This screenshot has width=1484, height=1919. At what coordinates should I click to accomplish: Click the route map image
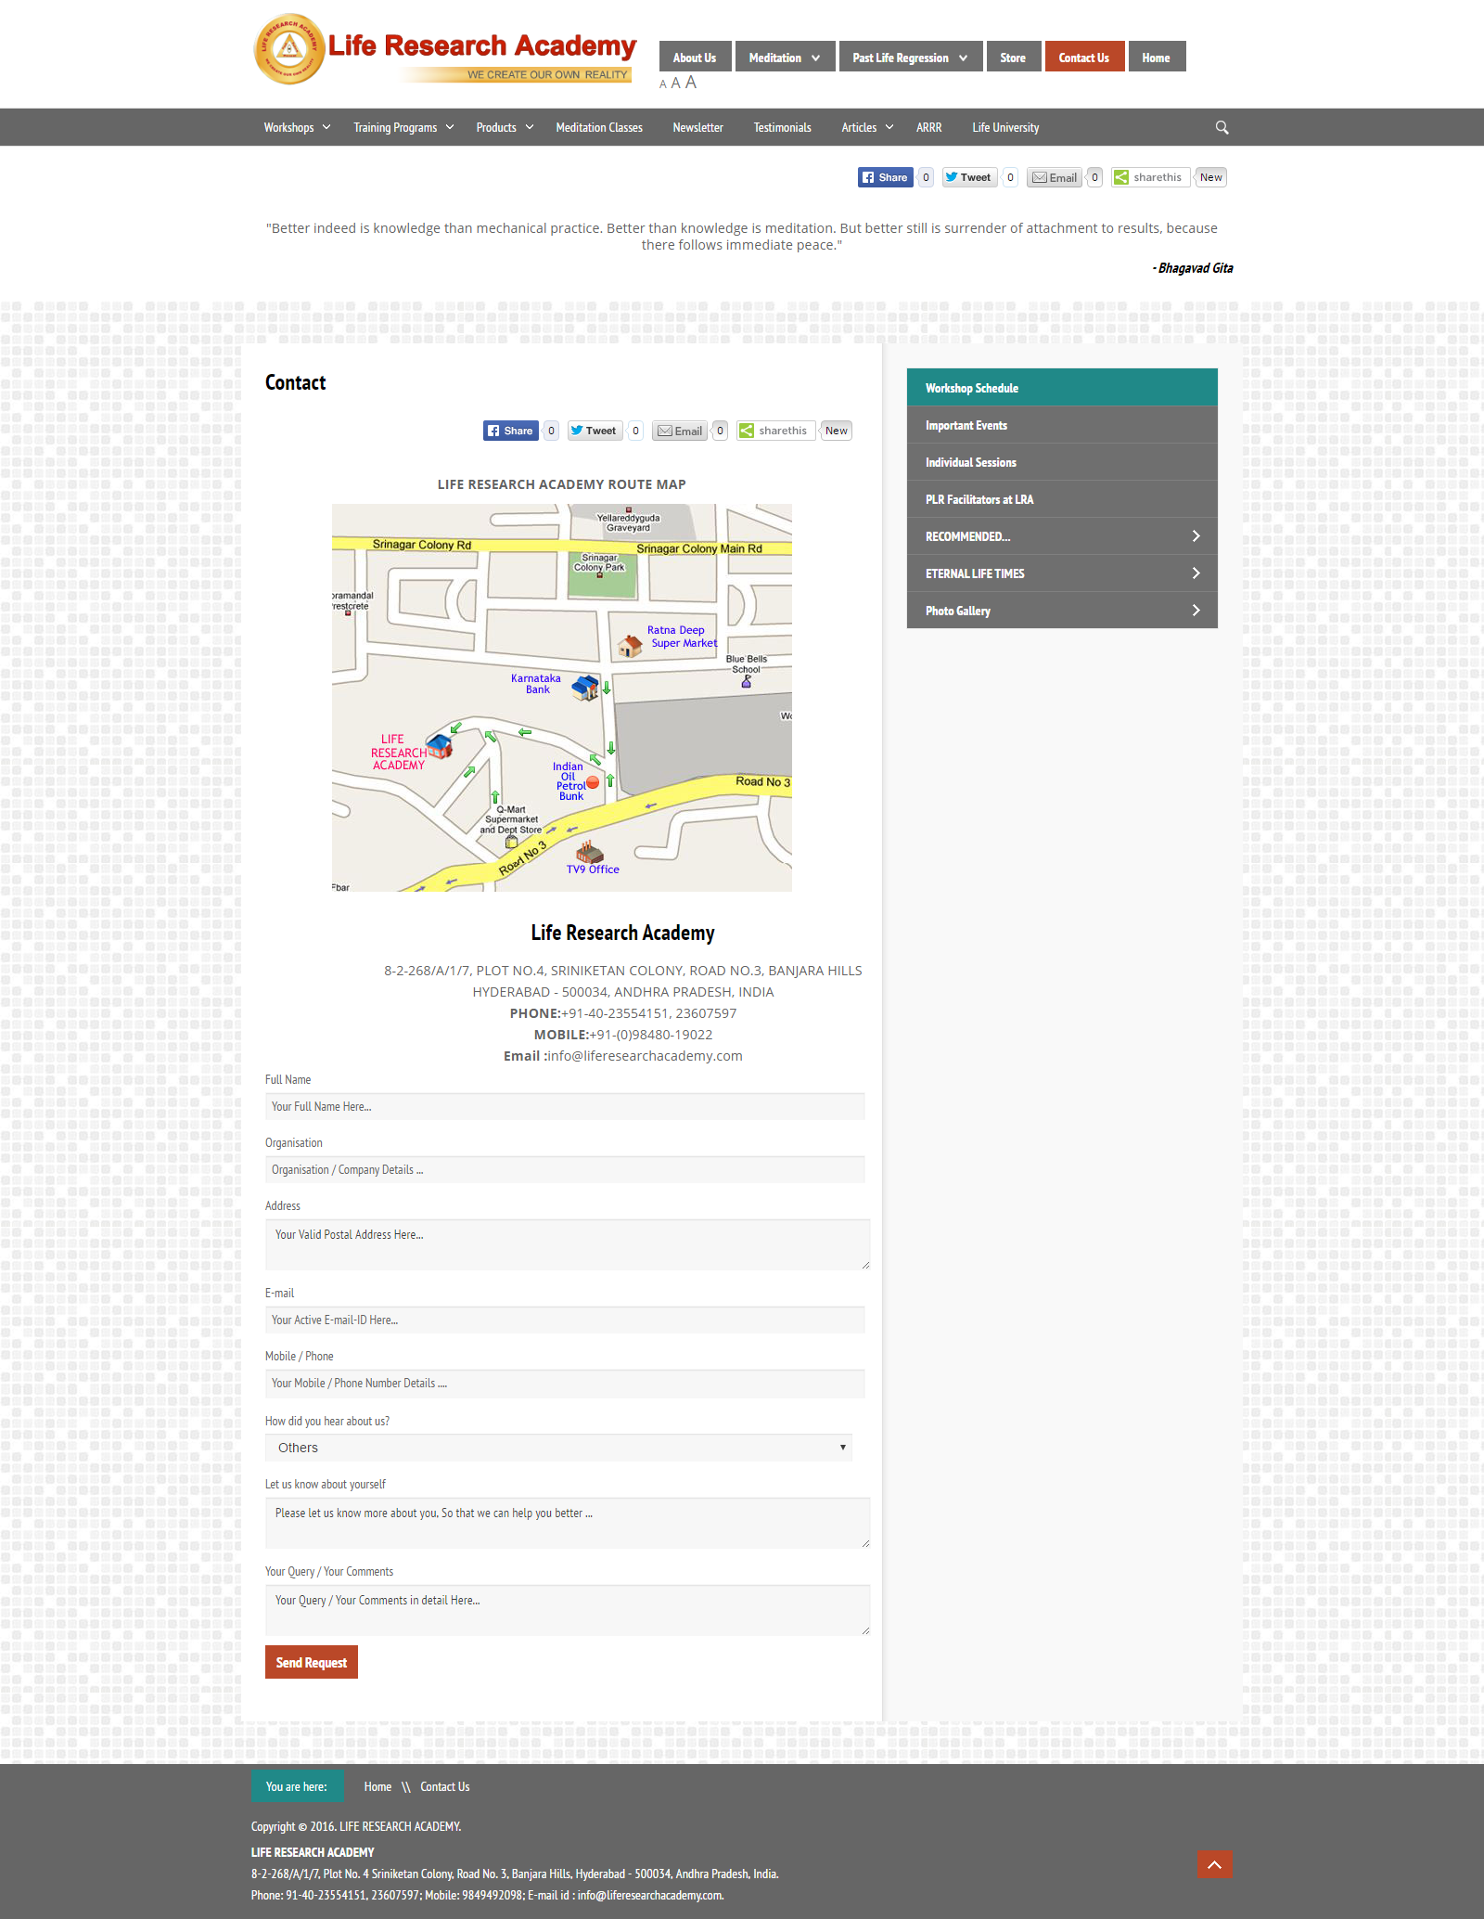(562, 698)
